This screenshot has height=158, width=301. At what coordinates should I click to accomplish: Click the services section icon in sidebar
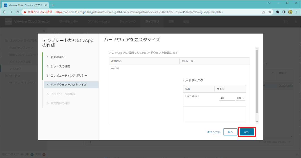(x=7, y=76)
